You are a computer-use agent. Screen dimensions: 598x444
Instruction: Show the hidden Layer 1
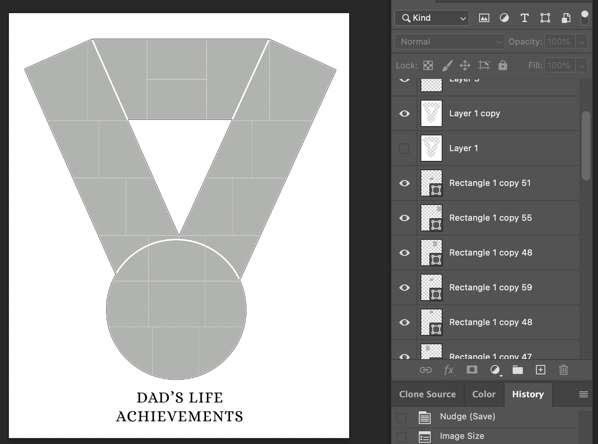404,148
